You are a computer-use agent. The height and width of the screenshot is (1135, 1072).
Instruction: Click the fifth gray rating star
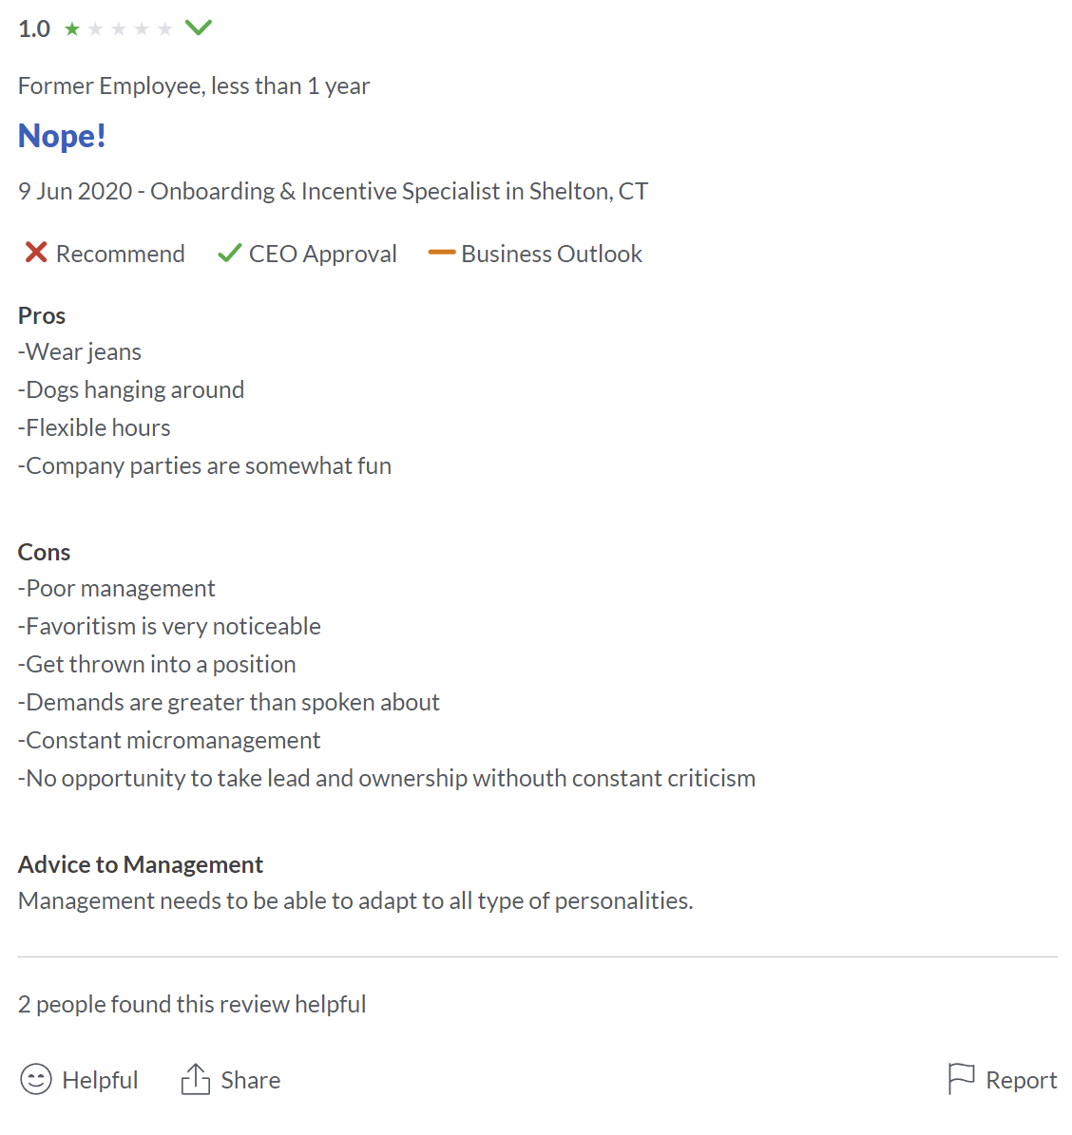coord(164,28)
